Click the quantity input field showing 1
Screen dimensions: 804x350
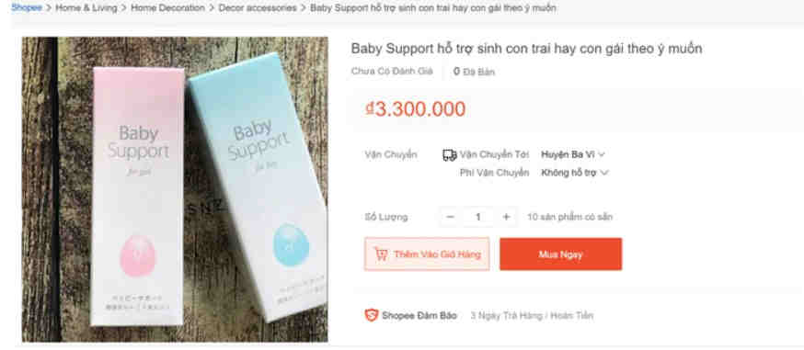click(477, 217)
